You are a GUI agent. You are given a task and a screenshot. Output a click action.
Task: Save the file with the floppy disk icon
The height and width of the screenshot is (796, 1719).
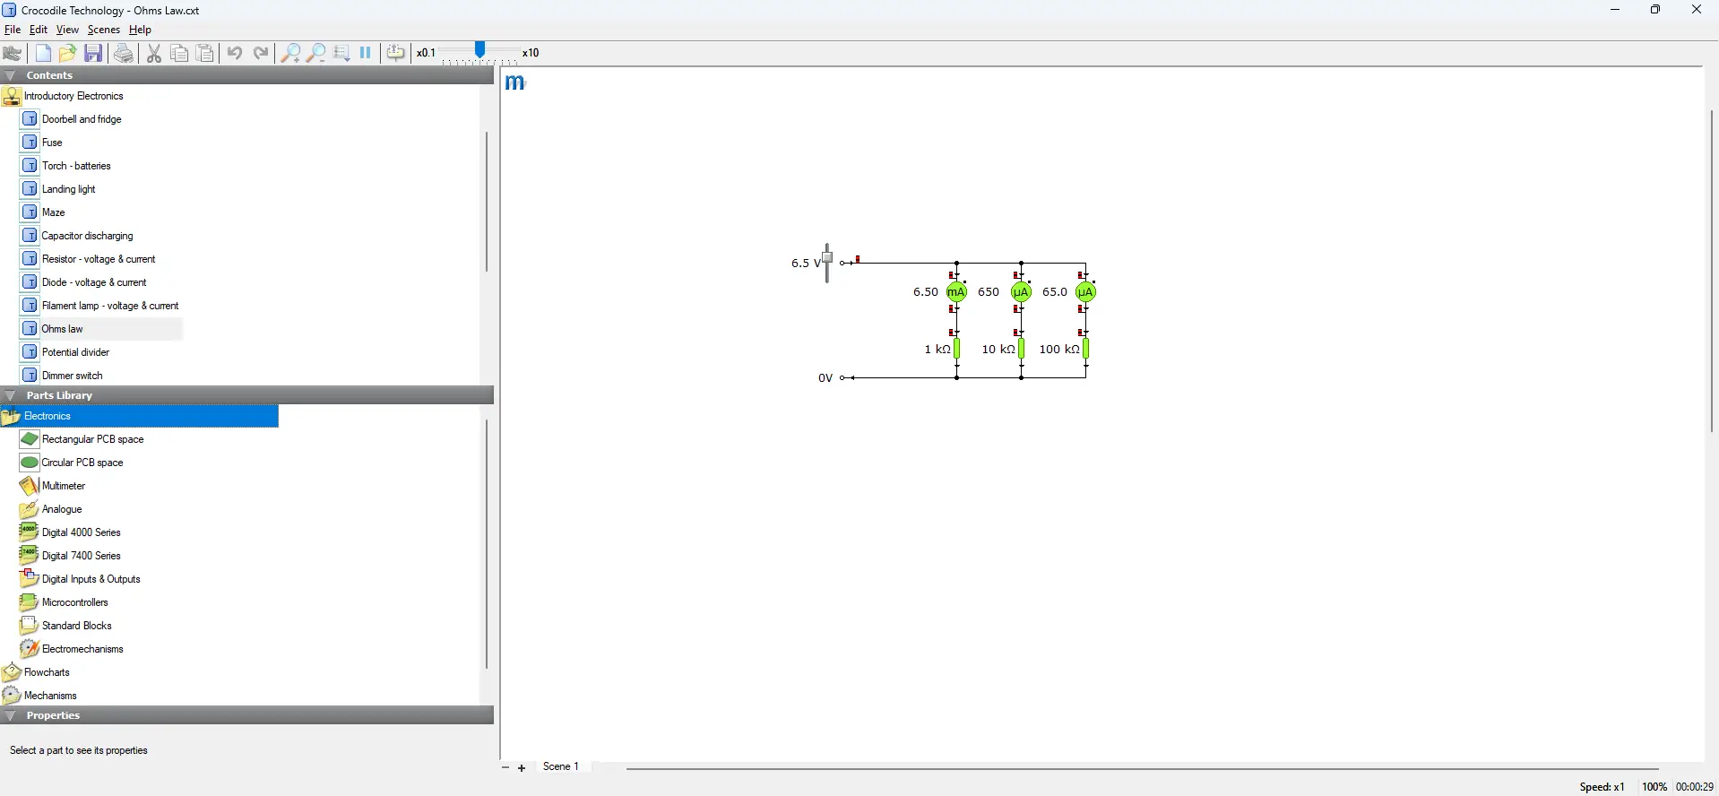(93, 53)
